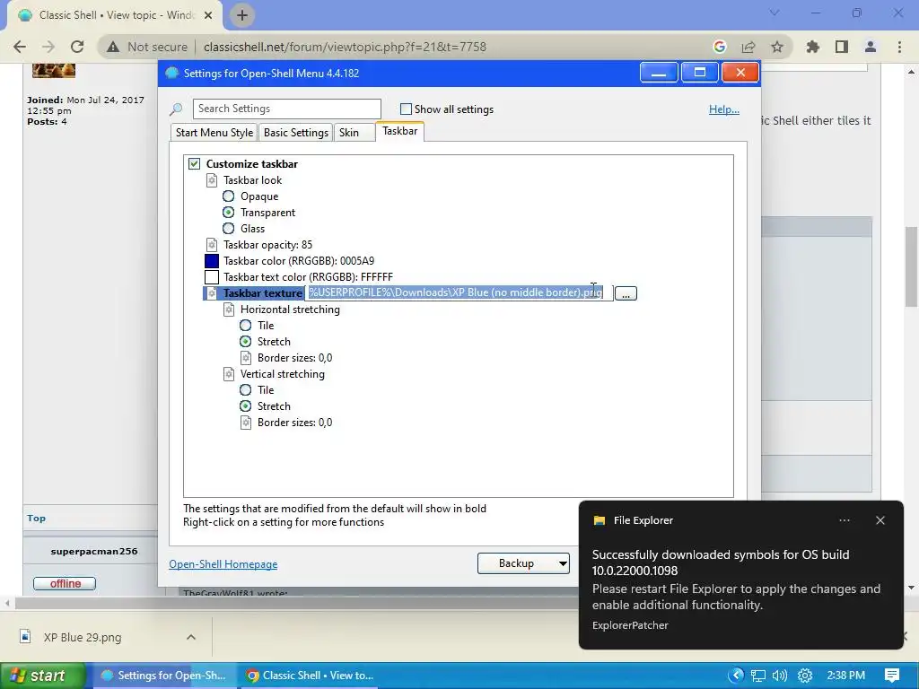Screen dimensions: 919x689
Task: Click the volume speaker tray icon
Action: point(780,676)
